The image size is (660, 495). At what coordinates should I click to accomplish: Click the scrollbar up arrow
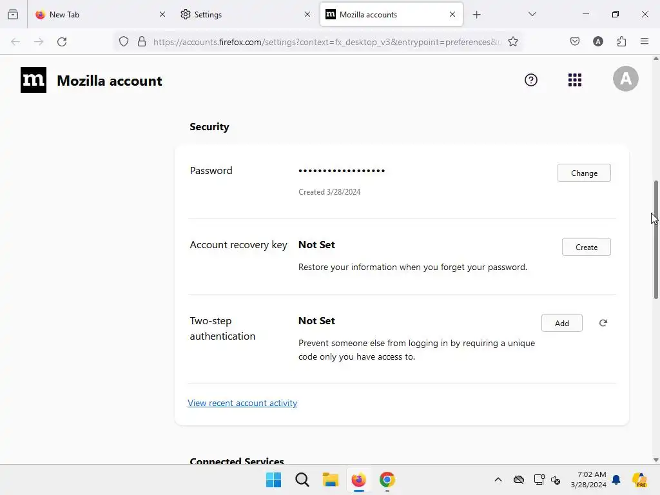click(x=655, y=59)
